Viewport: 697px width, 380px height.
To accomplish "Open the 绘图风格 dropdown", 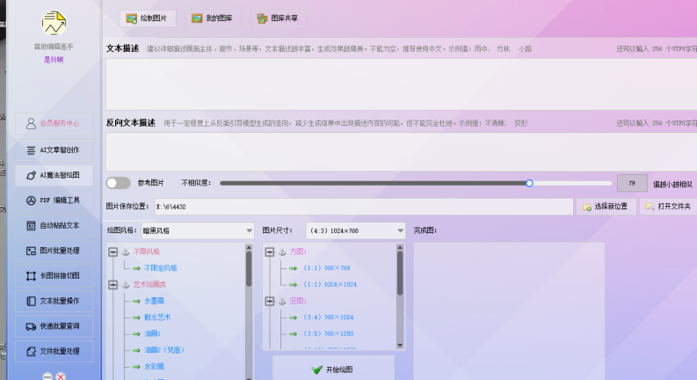I will click(198, 231).
